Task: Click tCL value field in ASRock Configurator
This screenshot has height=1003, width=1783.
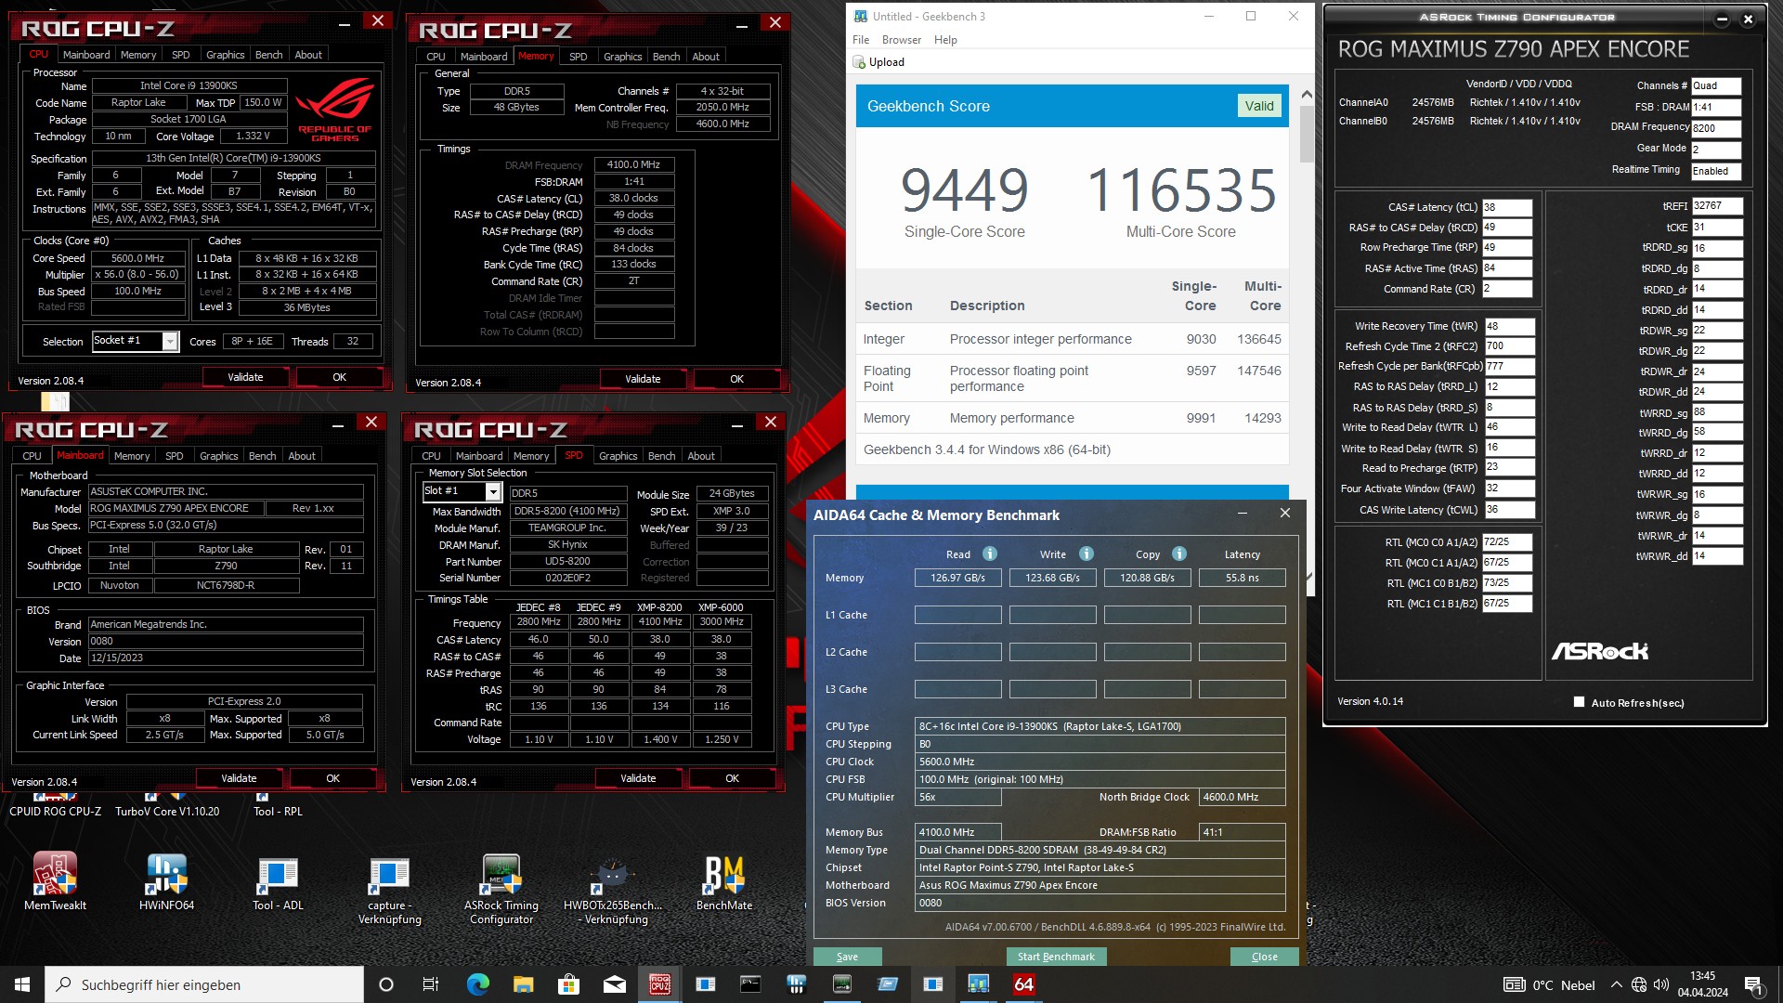Action: (1506, 207)
